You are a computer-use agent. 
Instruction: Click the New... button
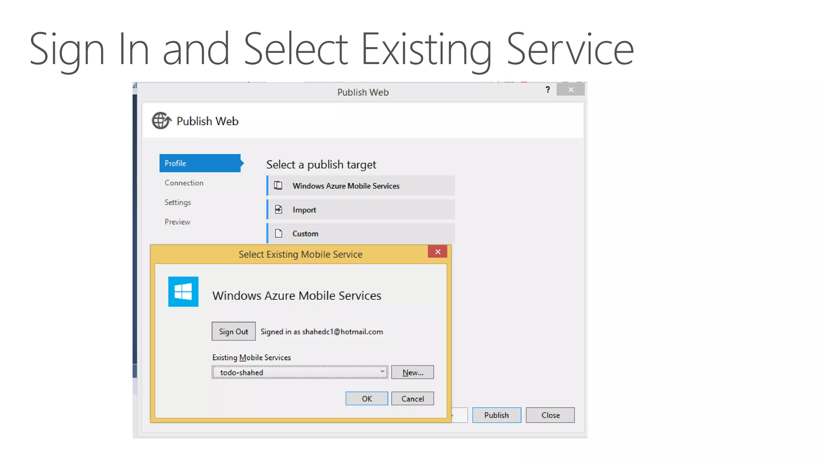click(412, 373)
